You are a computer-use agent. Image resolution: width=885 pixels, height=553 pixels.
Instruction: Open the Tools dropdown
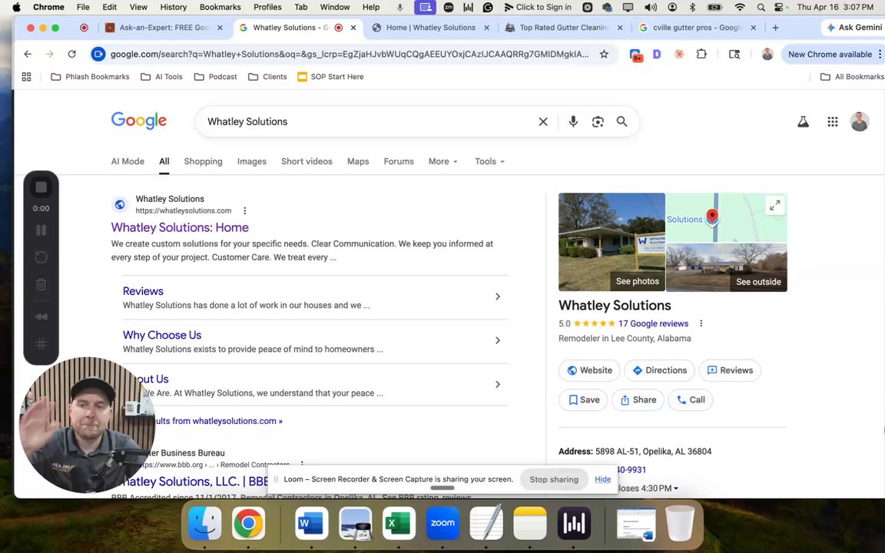click(x=489, y=161)
